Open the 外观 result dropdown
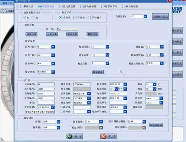The image size is (186, 142). point(58,122)
